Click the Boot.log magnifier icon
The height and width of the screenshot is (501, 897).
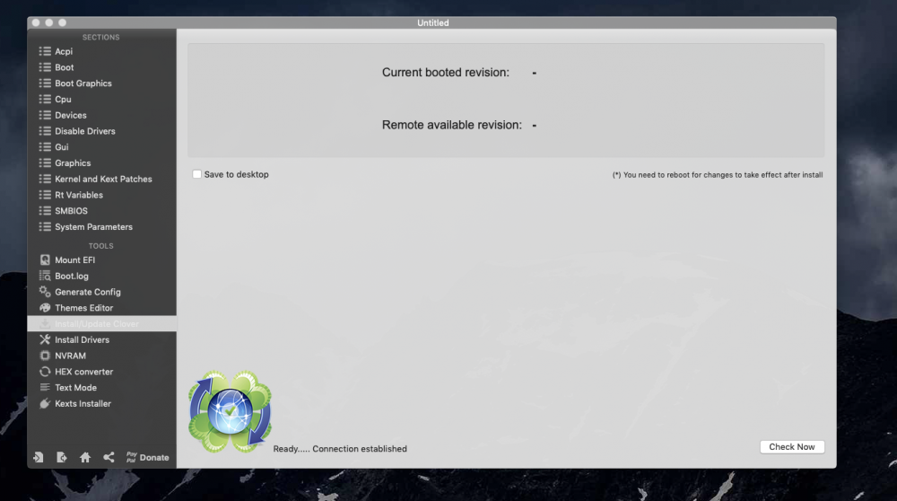[x=45, y=276]
